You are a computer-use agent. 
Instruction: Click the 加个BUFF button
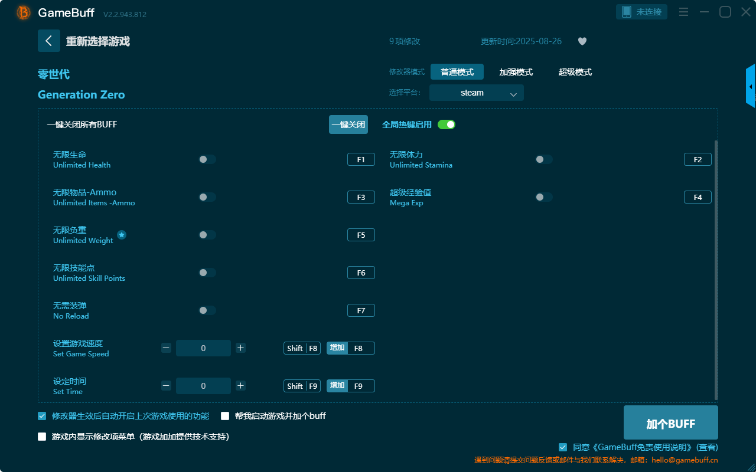[x=671, y=422]
